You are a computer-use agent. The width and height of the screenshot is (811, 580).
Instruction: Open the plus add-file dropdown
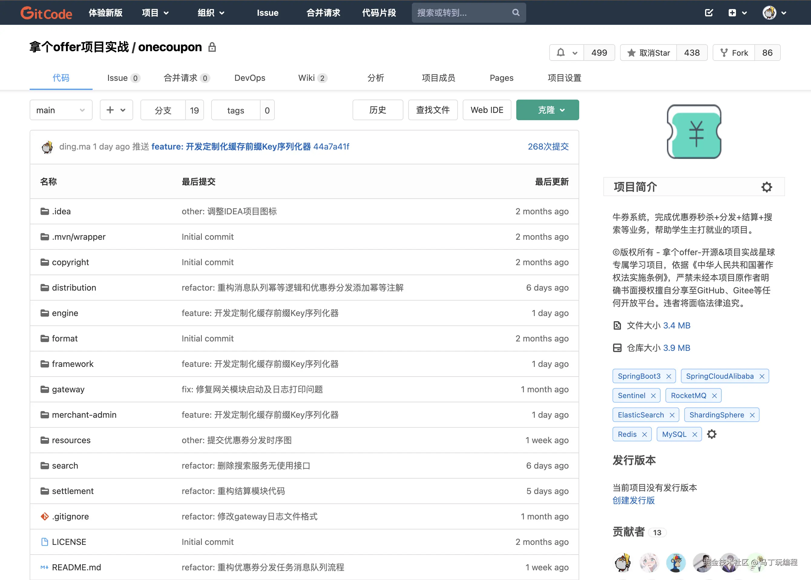click(116, 110)
